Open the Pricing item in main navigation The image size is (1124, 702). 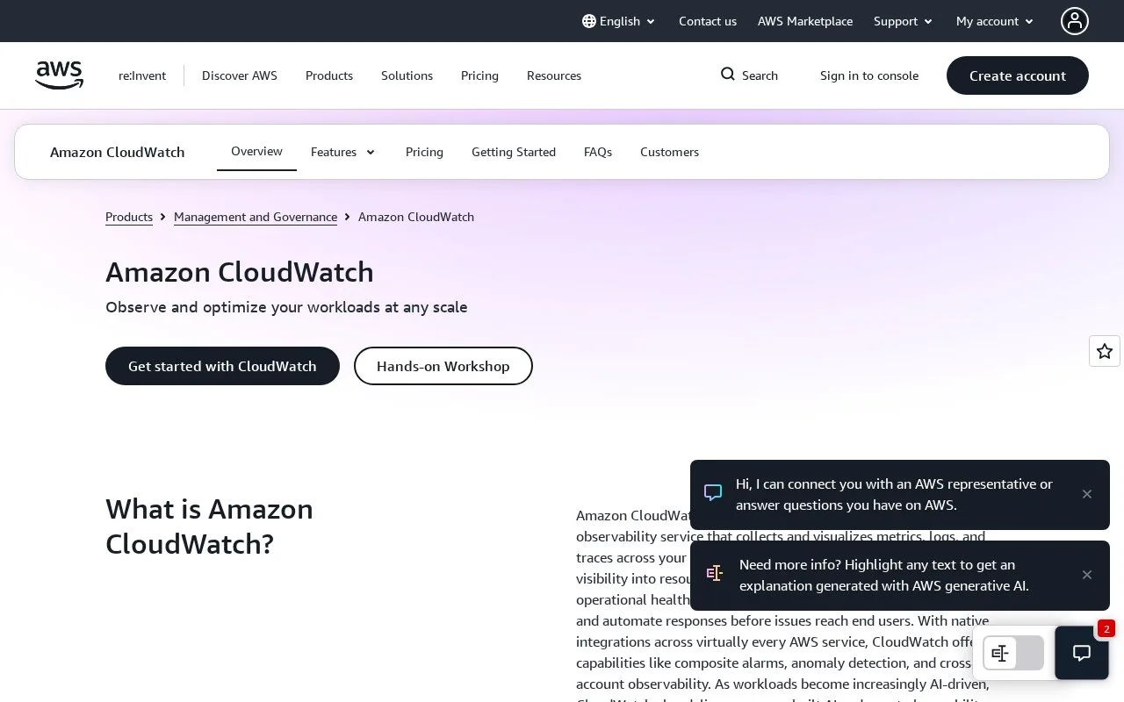pyautogui.click(x=479, y=75)
